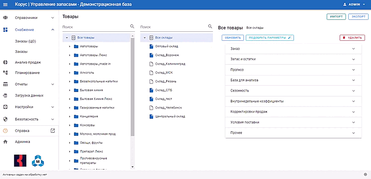Click the Центральный склад document icon
This screenshot has width=371, height=179.
[151, 116]
